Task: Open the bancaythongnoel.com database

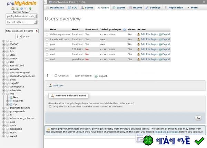Action: [22, 76]
